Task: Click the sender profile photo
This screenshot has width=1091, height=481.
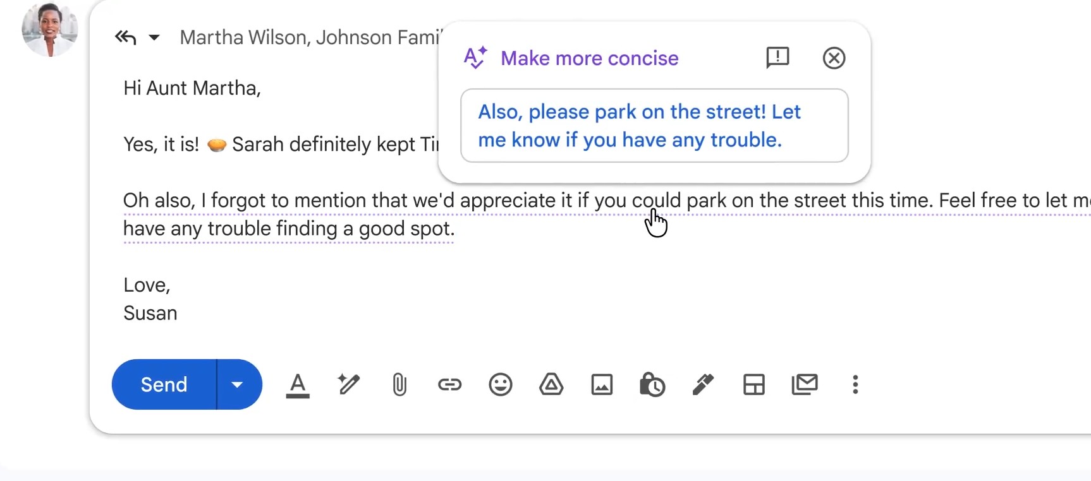Action: pos(49,28)
